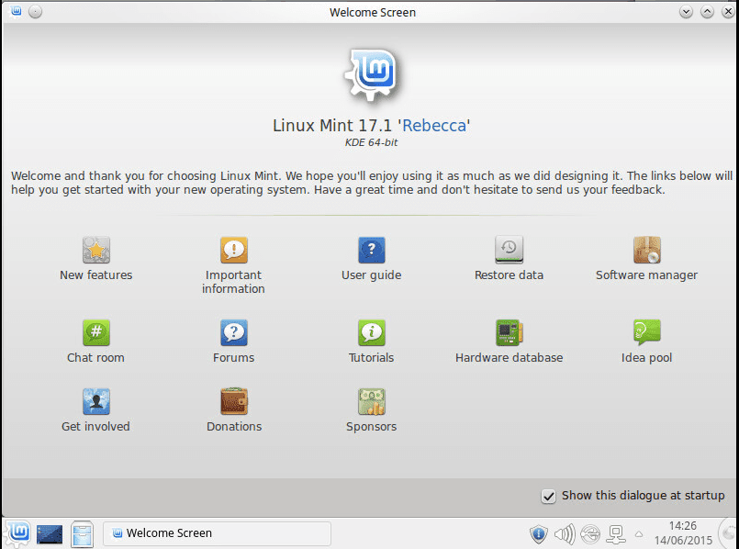Viewport: 739px width, 549px height.
Task: Open the title bar chevron menu
Action: coord(685,12)
